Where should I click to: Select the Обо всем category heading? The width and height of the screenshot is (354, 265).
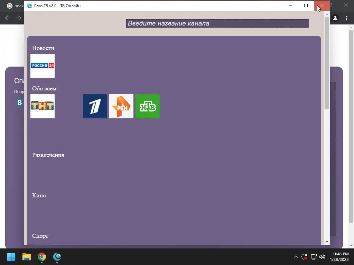[44, 88]
